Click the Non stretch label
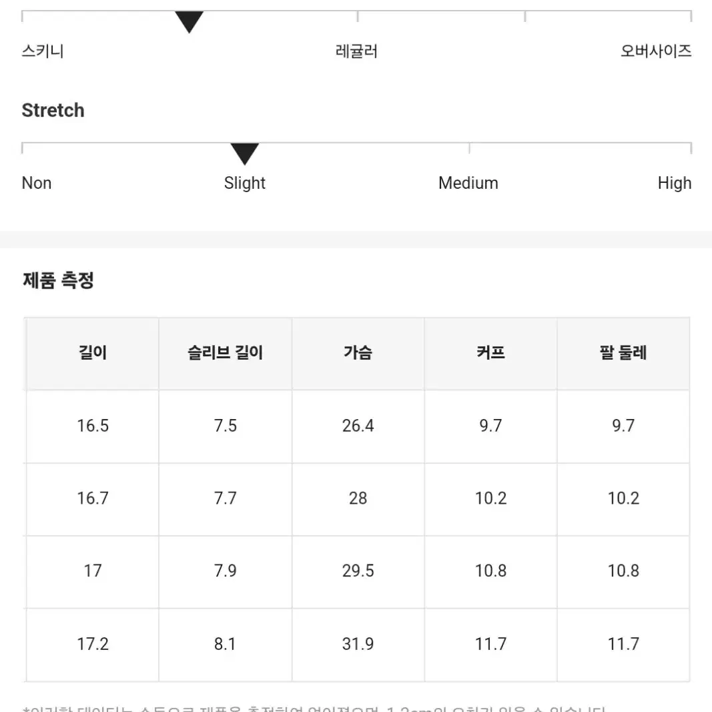Screen dimensions: 712x712 pyautogui.click(x=37, y=183)
